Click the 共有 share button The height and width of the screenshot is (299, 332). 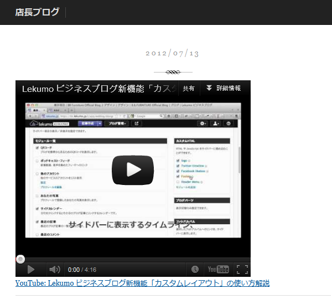(189, 89)
